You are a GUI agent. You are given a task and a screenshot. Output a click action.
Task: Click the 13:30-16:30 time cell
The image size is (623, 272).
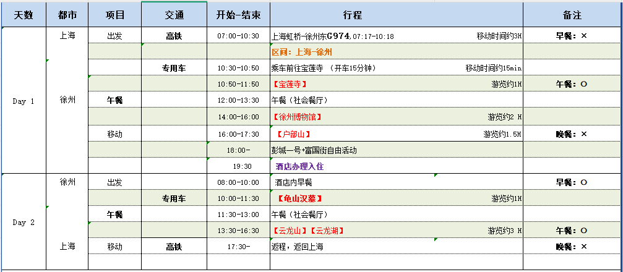point(238,231)
